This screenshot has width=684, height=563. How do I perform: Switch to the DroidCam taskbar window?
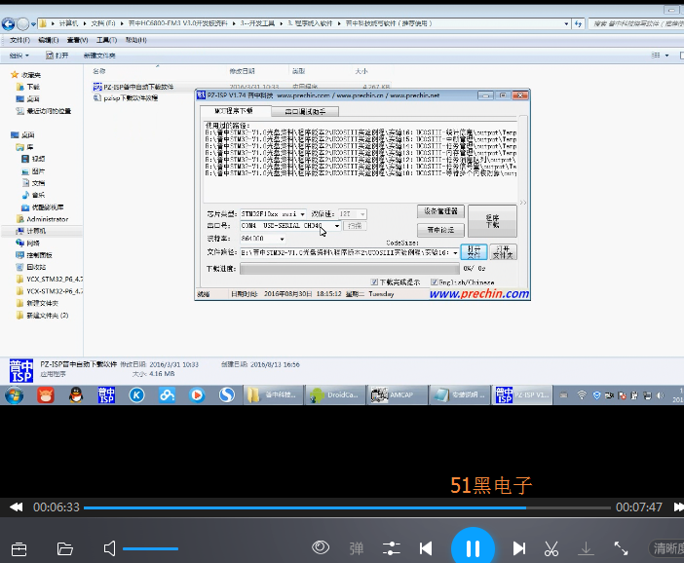334,395
